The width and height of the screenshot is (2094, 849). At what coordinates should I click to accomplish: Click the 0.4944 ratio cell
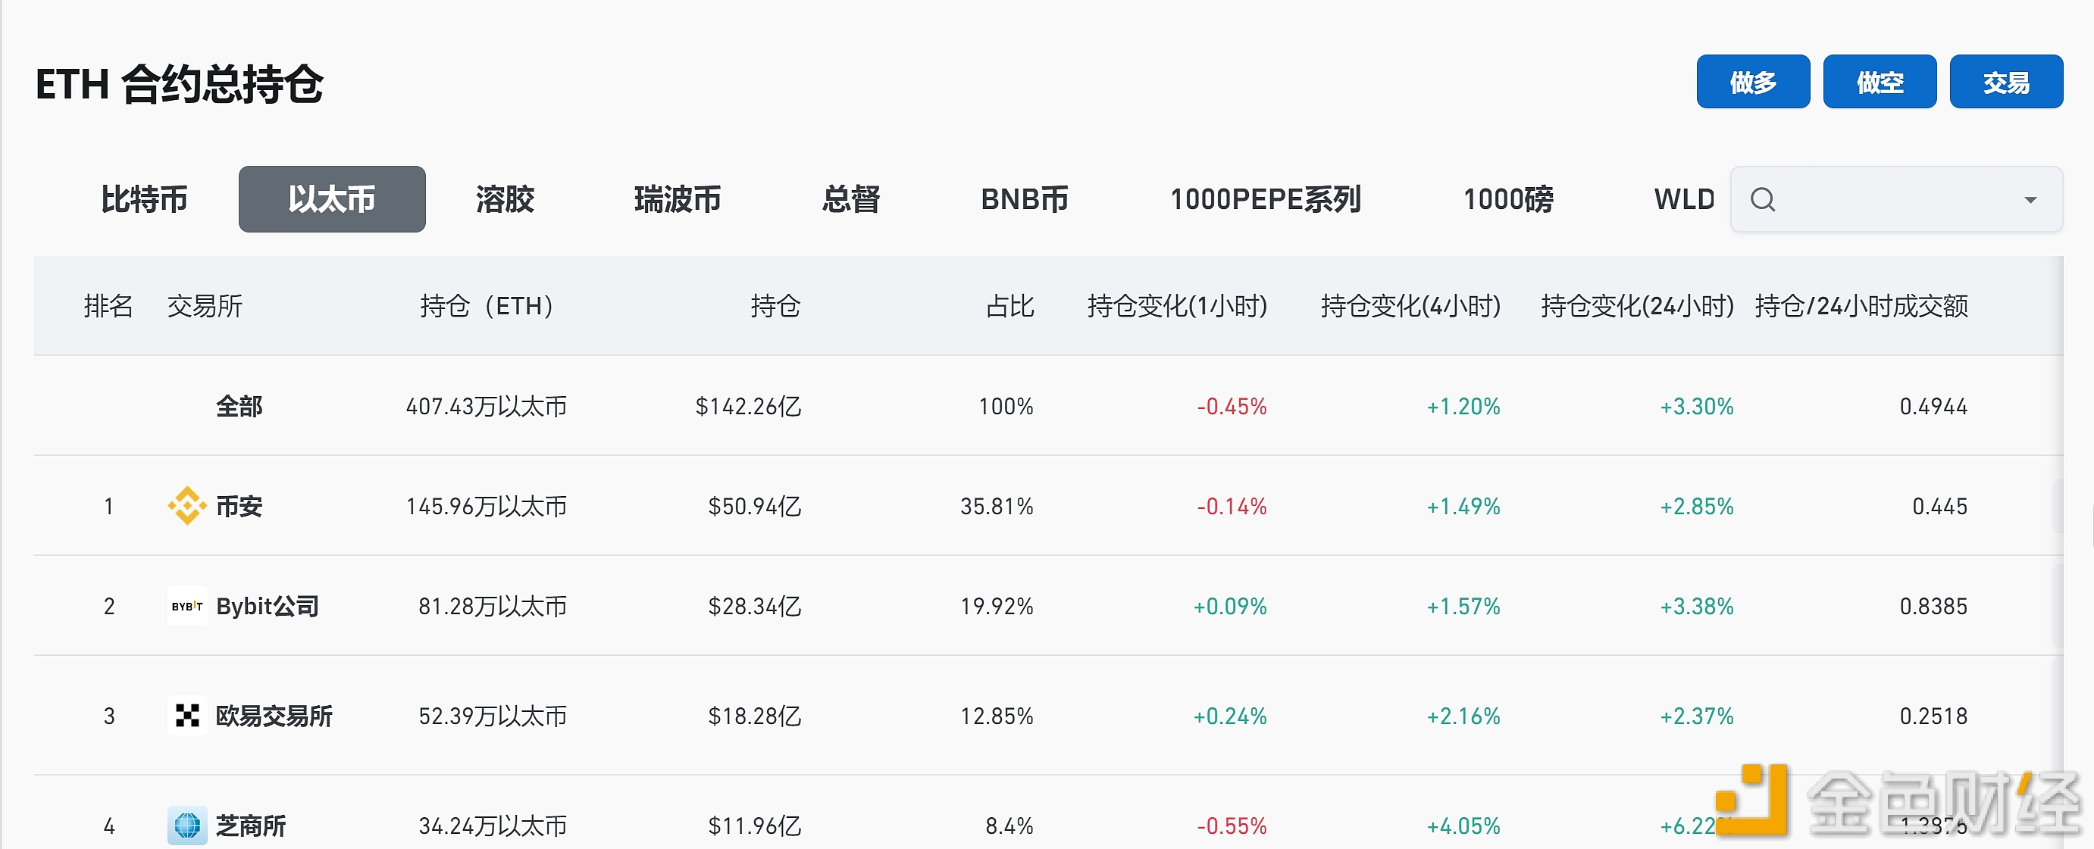coord(1933,406)
